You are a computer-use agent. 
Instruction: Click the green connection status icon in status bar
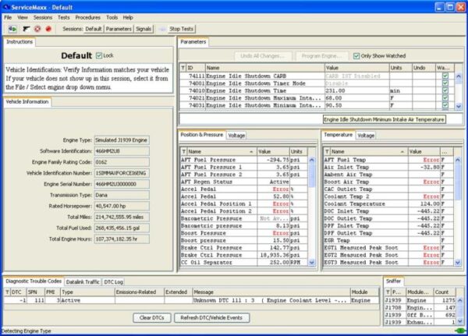pos(460,331)
